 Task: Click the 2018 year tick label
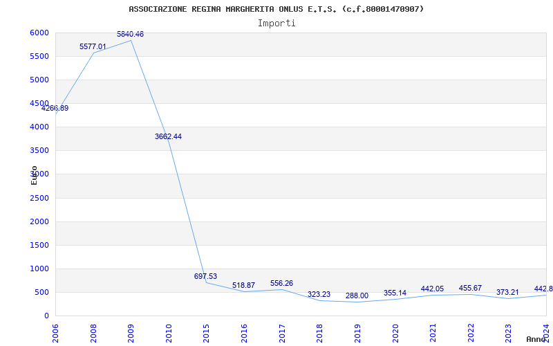point(319,334)
